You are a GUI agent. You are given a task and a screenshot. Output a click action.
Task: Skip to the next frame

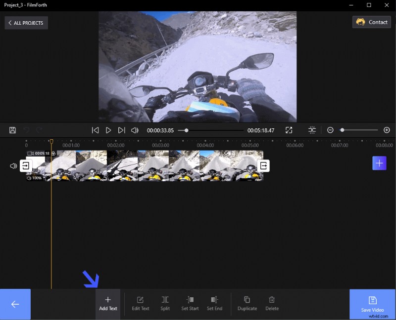(x=122, y=130)
